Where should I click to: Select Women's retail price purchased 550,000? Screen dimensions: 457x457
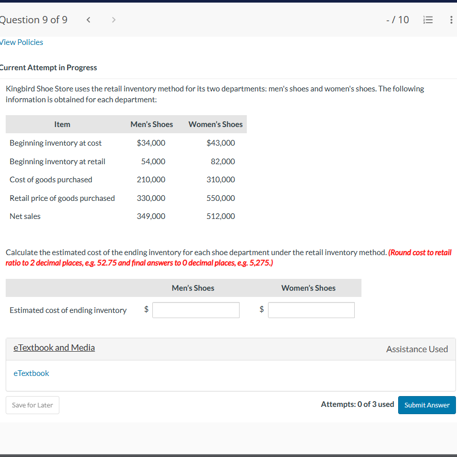(x=220, y=198)
